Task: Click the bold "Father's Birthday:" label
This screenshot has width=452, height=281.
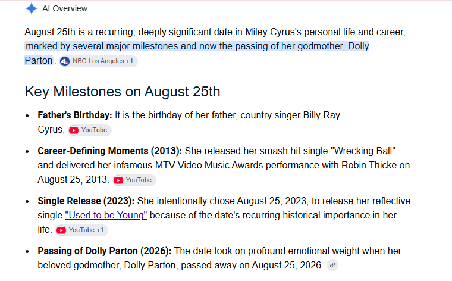Action: tap(75, 115)
